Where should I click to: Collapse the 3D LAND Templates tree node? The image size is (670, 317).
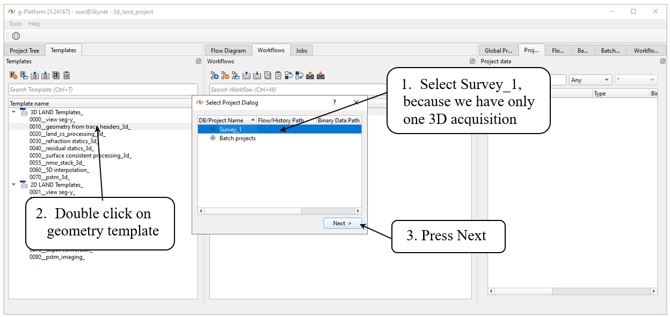[x=14, y=112]
